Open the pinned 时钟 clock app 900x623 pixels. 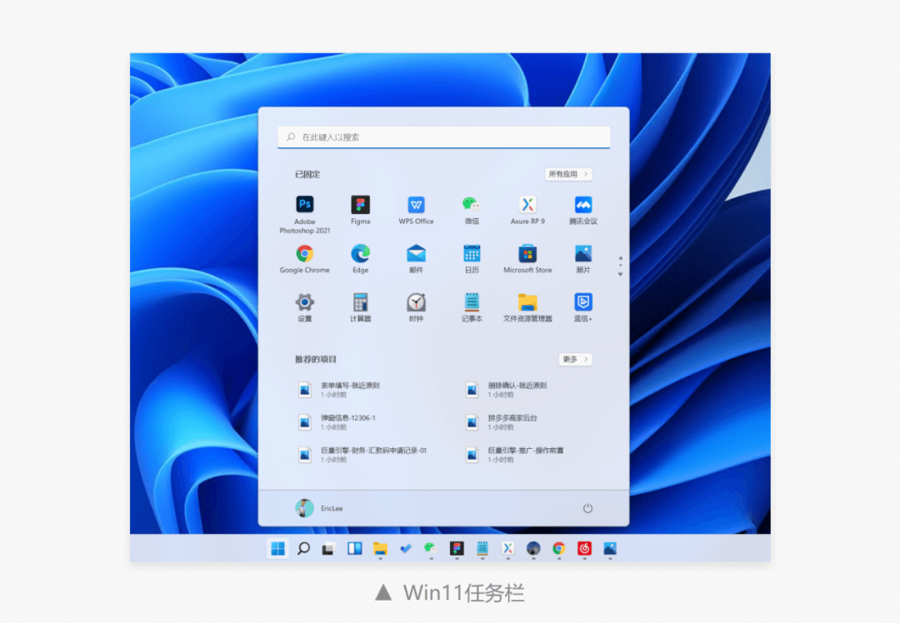[x=416, y=307]
